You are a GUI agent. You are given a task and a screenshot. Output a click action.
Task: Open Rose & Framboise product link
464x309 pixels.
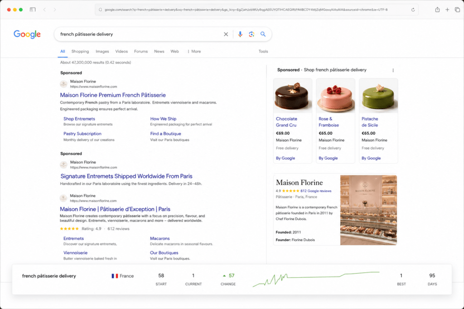329,122
